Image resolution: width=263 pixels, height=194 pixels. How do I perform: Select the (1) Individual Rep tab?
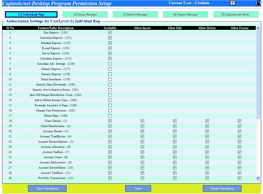pos(31,15)
